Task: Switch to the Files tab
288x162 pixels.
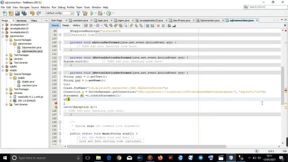Action: tap(34, 21)
